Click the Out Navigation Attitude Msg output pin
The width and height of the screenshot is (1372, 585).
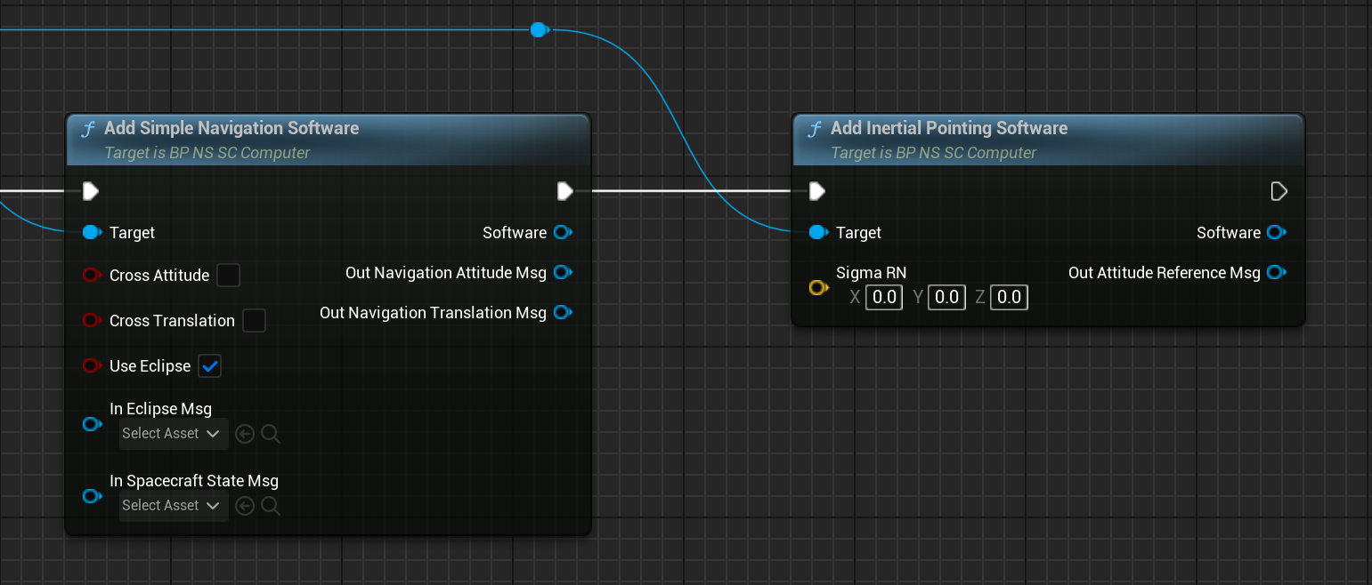[x=562, y=272]
